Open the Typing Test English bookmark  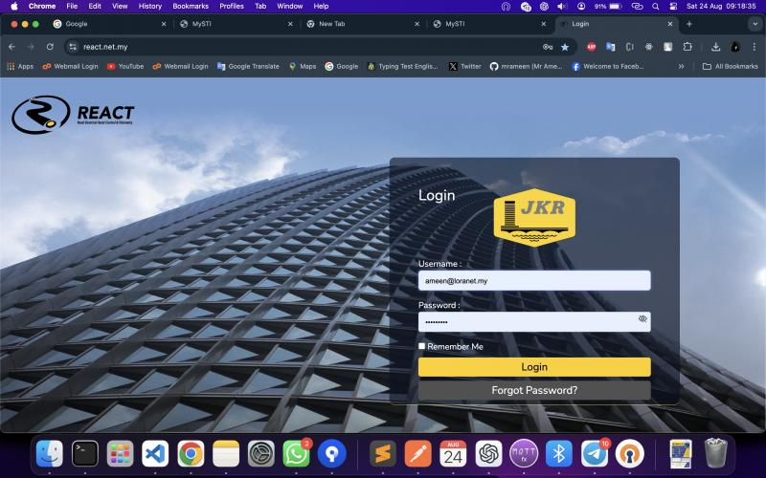coord(402,66)
